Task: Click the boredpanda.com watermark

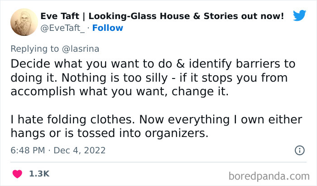Action: coord(269,176)
